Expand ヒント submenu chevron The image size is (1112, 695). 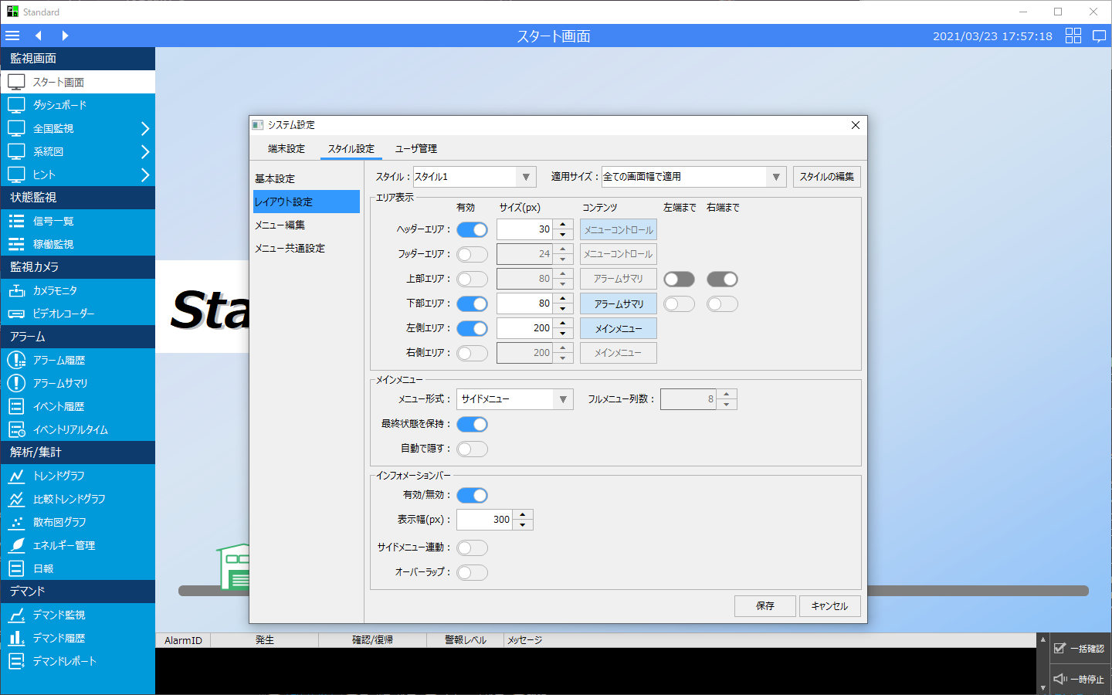[144, 175]
